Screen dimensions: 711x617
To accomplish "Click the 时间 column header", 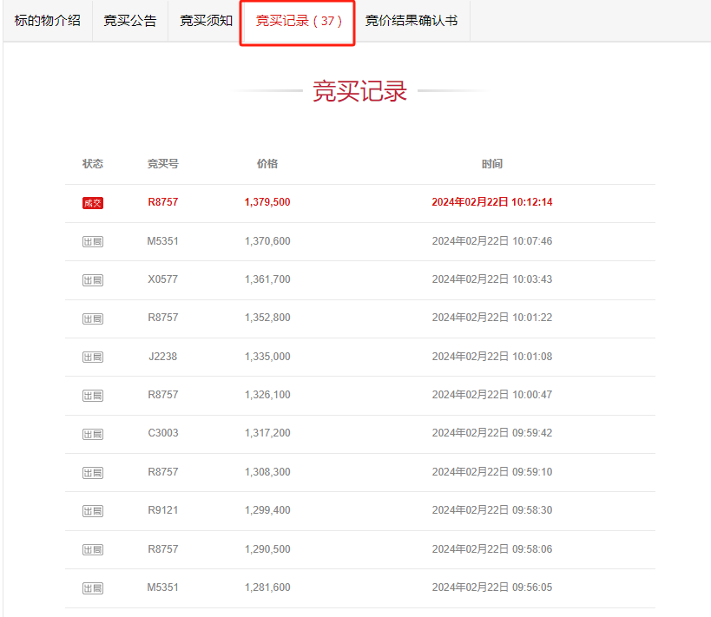I will 491,164.
